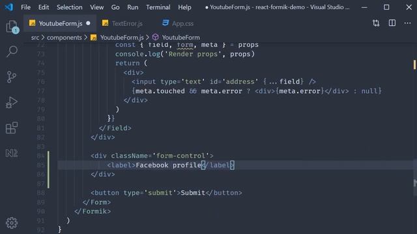The height and width of the screenshot is (234, 417).
Task: Open the N2 extension panel icon
Action: point(12,153)
